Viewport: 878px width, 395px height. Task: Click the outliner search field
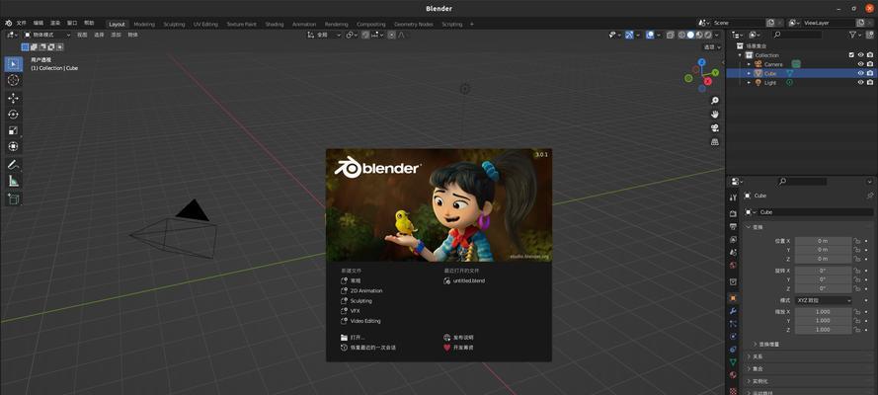pos(797,35)
